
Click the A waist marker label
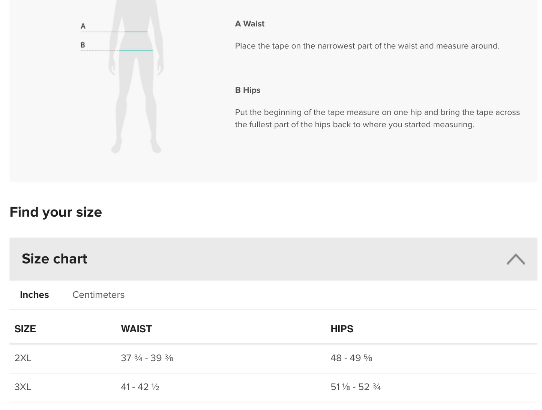[x=83, y=26]
